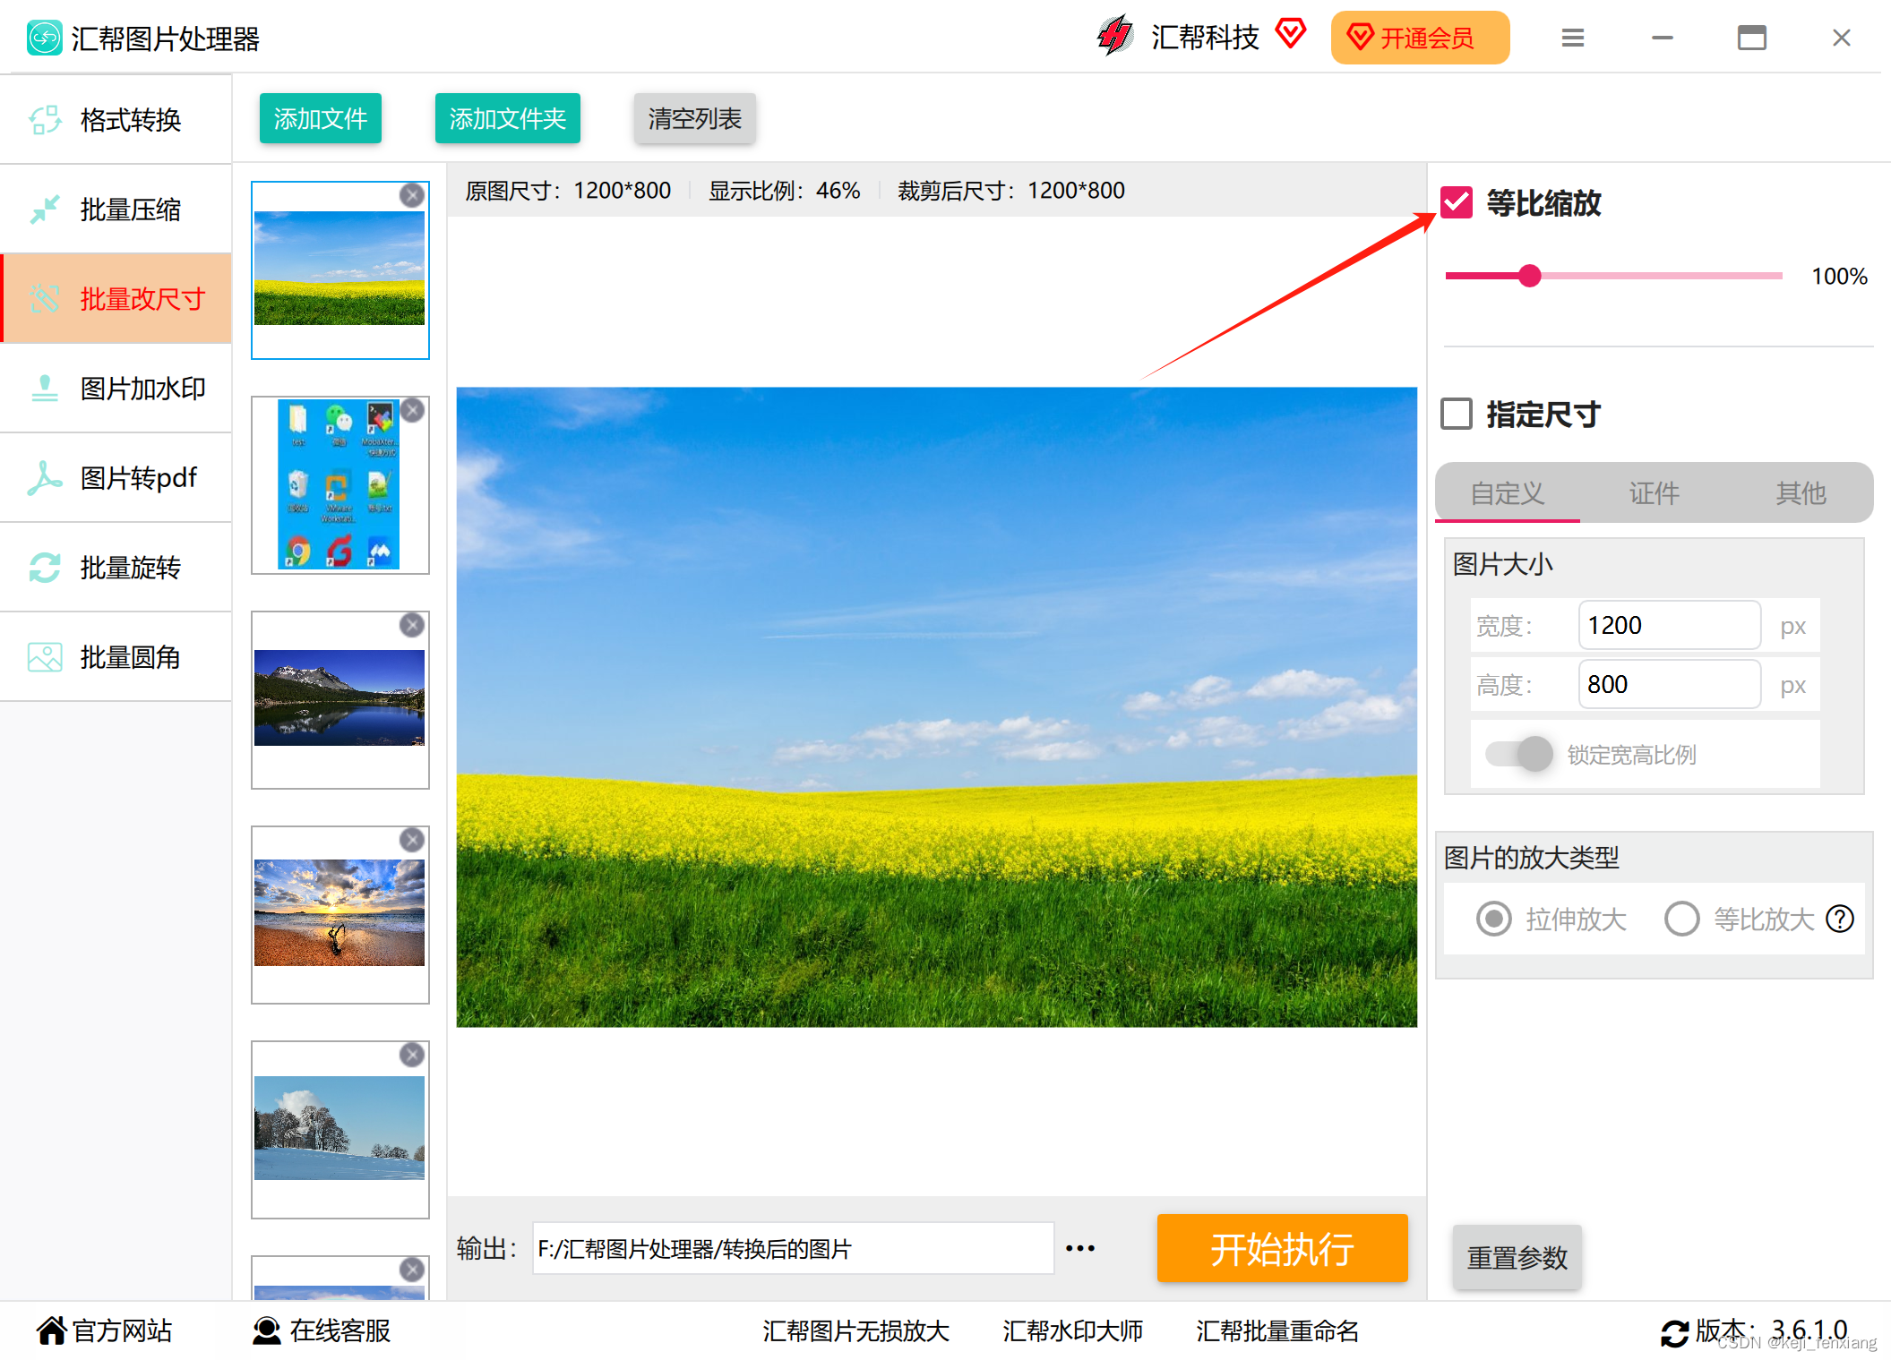Click the 在线客服 headset icon

tap(266, 1330)
